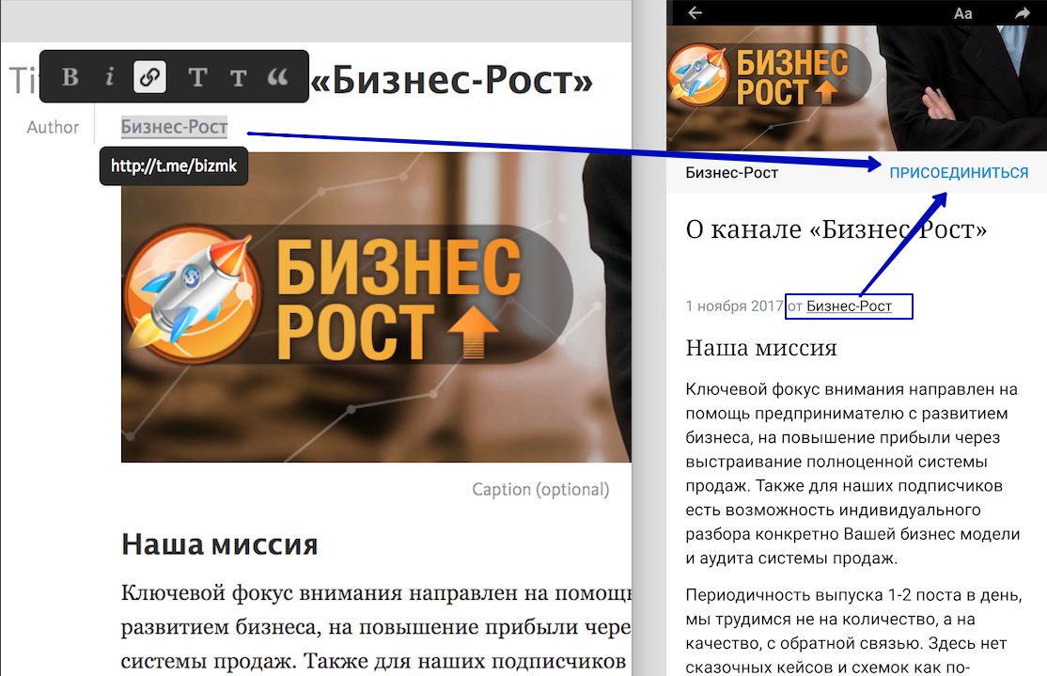Apply small heading T format
The image size is (1047, 676).
[x=239, y=78]
